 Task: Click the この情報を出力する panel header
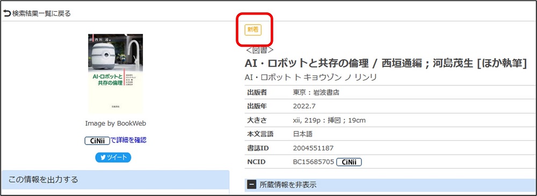coord(115,179)
